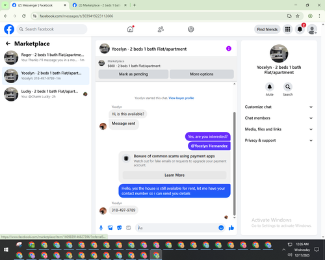Open the emoji picker smiley icon

coord(221,227)
